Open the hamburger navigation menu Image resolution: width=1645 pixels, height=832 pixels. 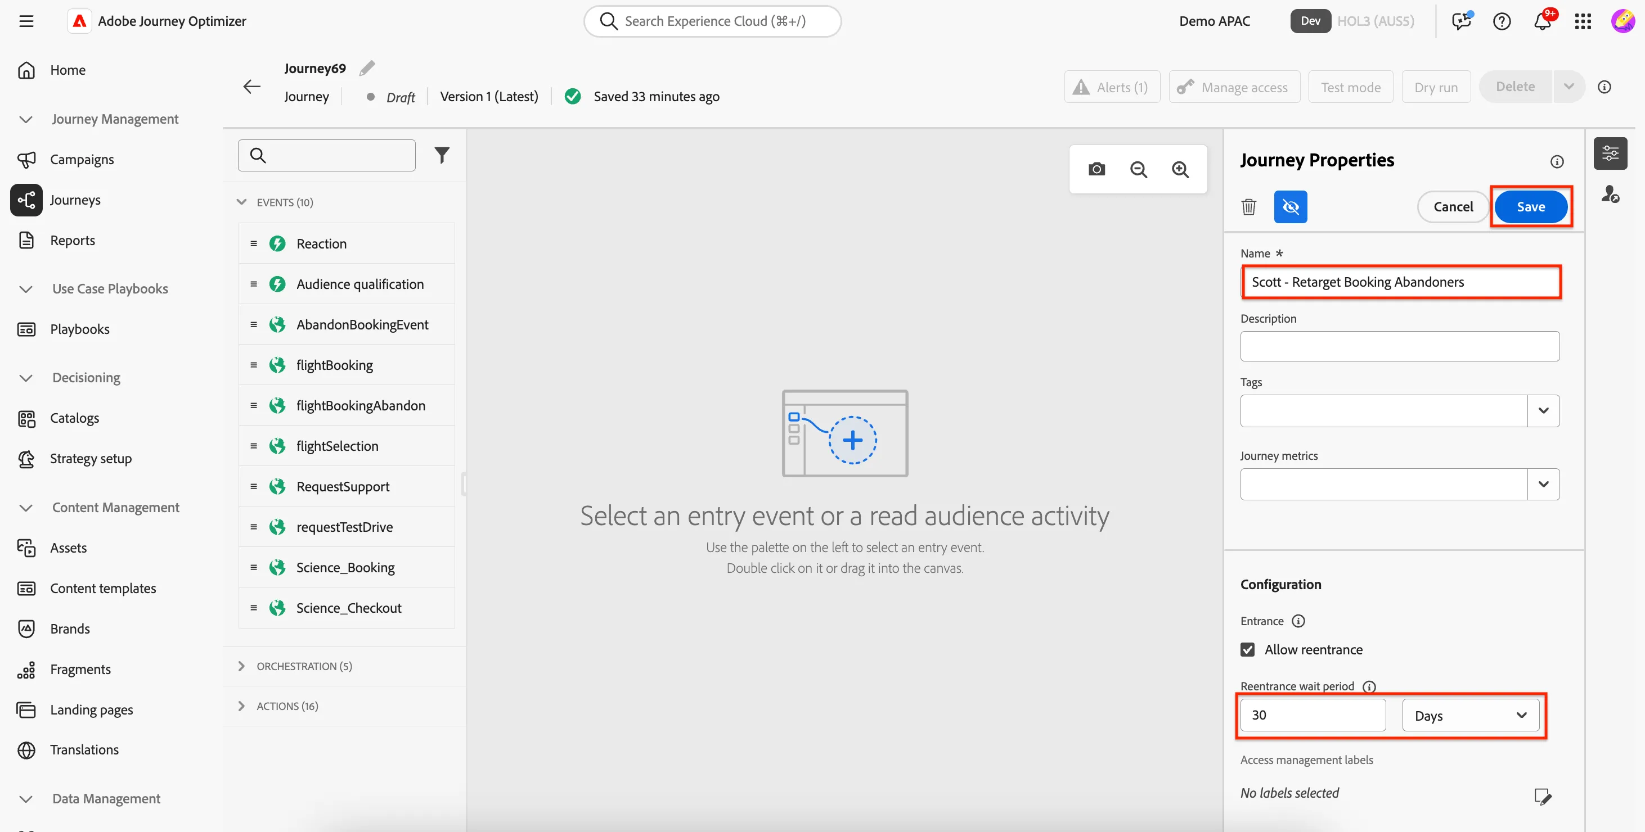coord(26,21)
